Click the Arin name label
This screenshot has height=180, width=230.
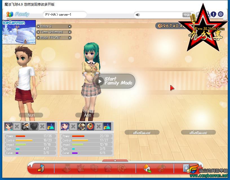[x=87, y=115]
